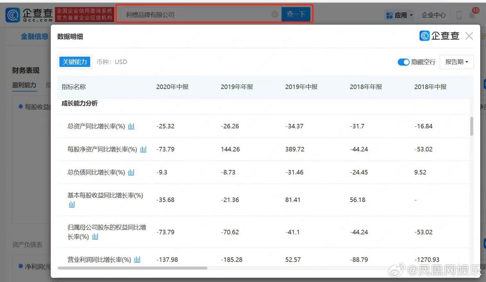Screen dimensions: 486x282
Task: Clear the search box text
Action: (x=275, y=14)
